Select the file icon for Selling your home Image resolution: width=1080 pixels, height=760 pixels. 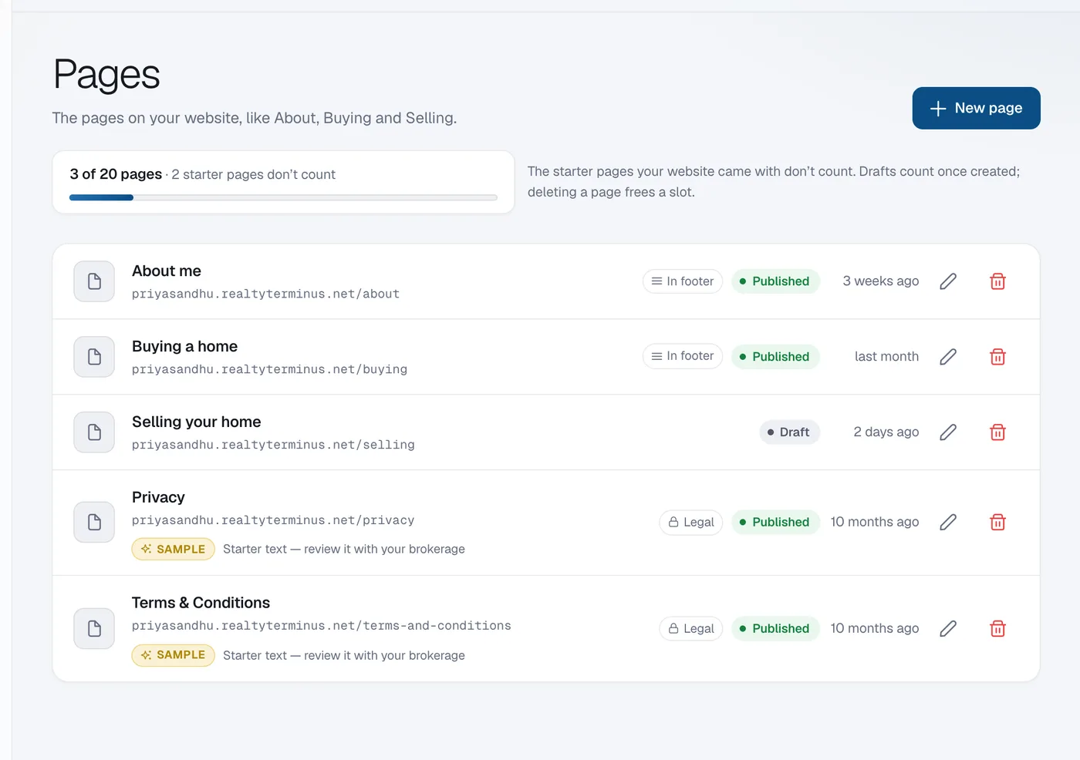point(94,432)
